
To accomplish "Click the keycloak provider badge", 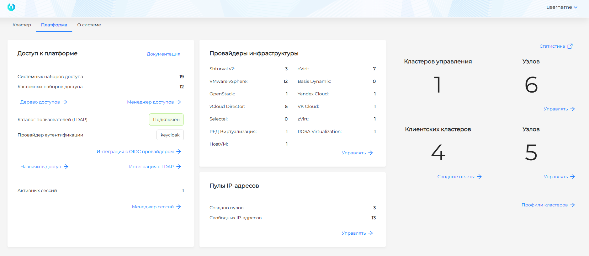I will [170, 135].
